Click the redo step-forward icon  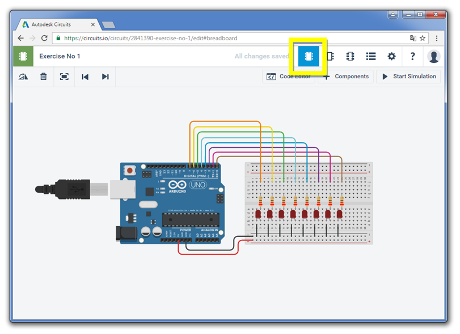[x=105, y=77]
